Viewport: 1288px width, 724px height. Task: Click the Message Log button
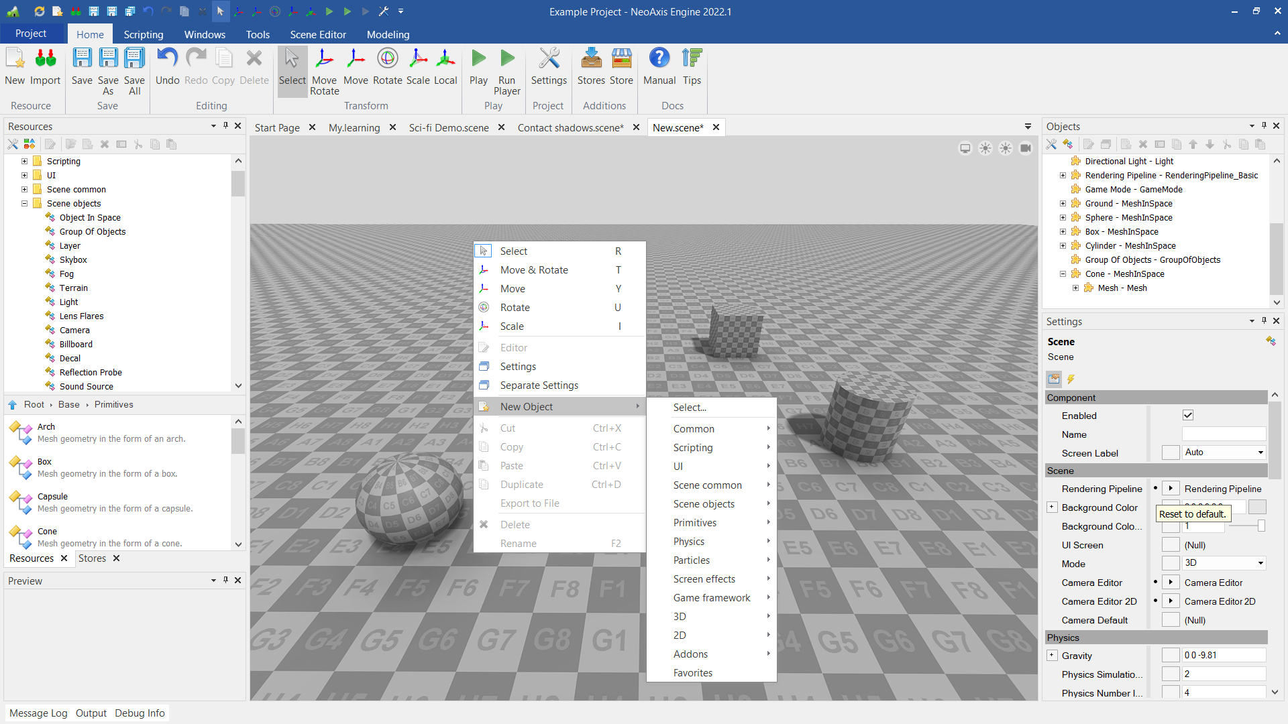38,713
